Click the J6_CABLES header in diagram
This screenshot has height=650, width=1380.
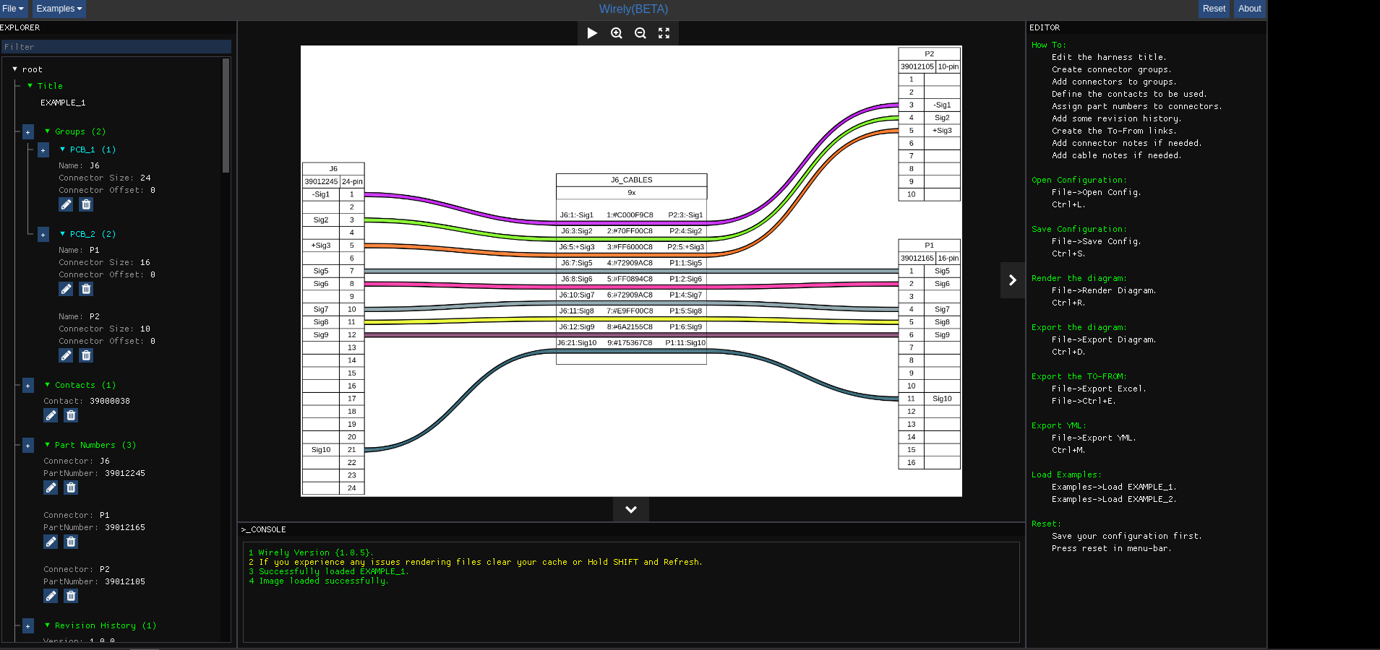(631, 180)
